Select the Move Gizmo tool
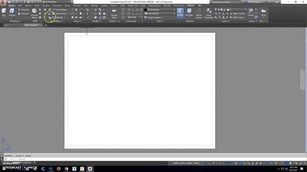The image size is (307, 172). point(199,13)
